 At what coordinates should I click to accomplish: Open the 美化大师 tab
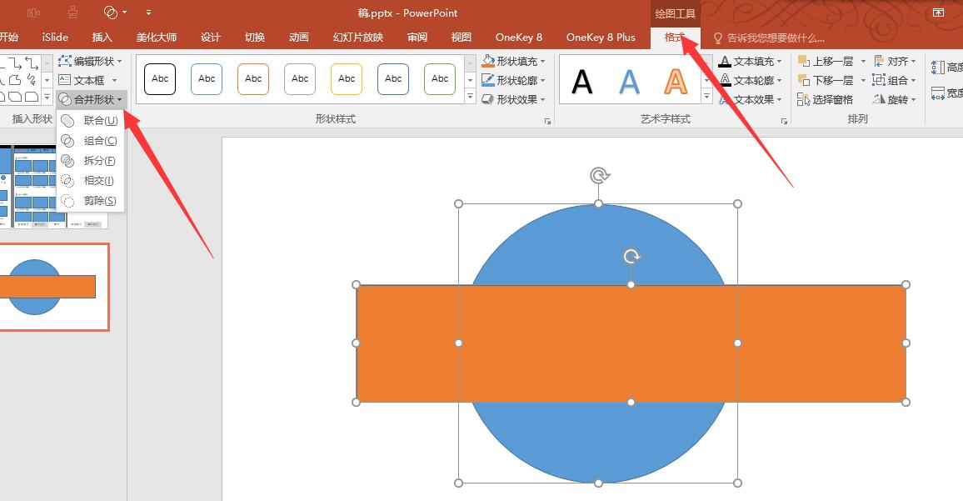[157, 38]
